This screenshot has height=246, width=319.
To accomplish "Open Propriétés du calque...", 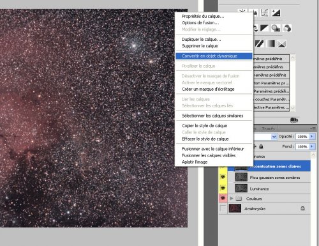I will [x=203, y=16].
